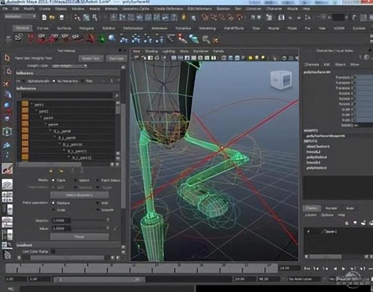
Task: Collapse the Gradient section header
Action: click(25, 245)
